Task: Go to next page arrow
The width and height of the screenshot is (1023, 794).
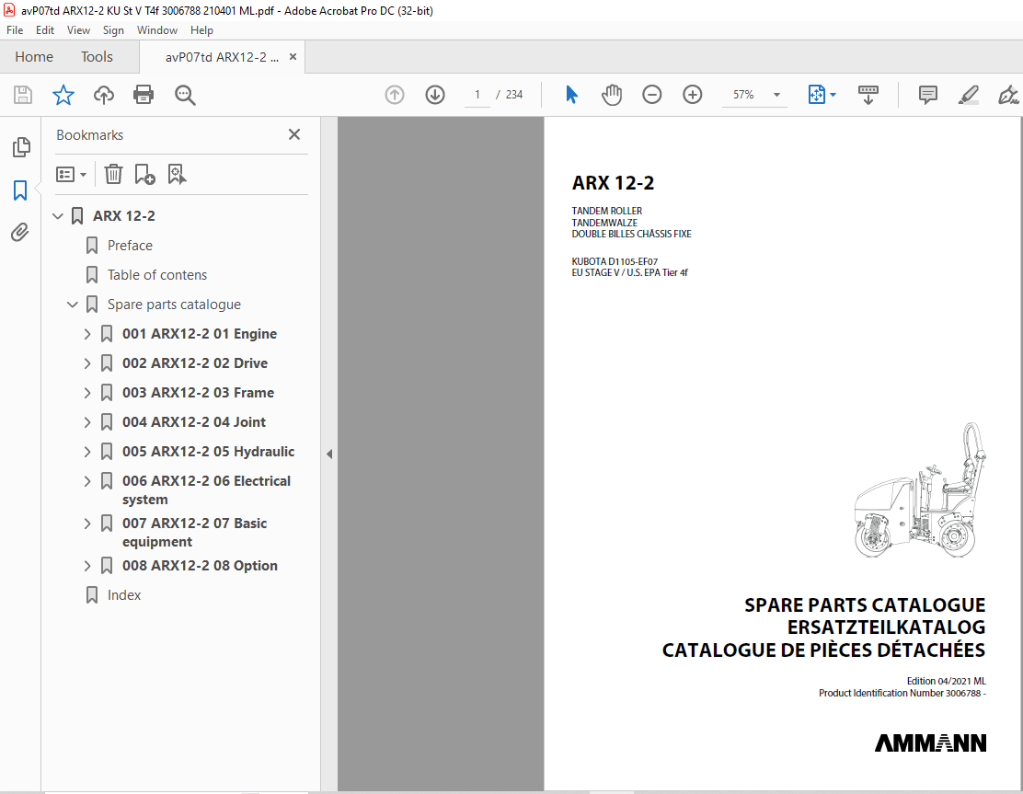Action: tap(435, 95)
